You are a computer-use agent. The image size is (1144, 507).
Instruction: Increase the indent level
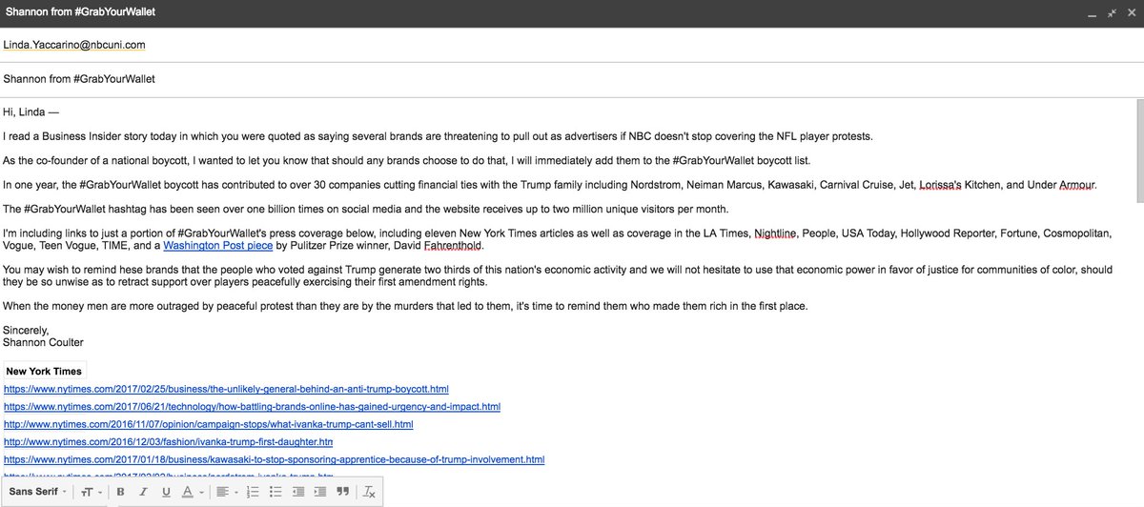pos(319,492)
